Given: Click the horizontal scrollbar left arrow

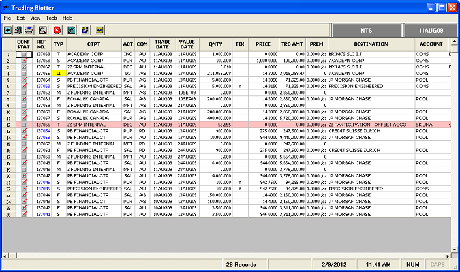Looking at the screenshot, I should (x=5, y=256).
